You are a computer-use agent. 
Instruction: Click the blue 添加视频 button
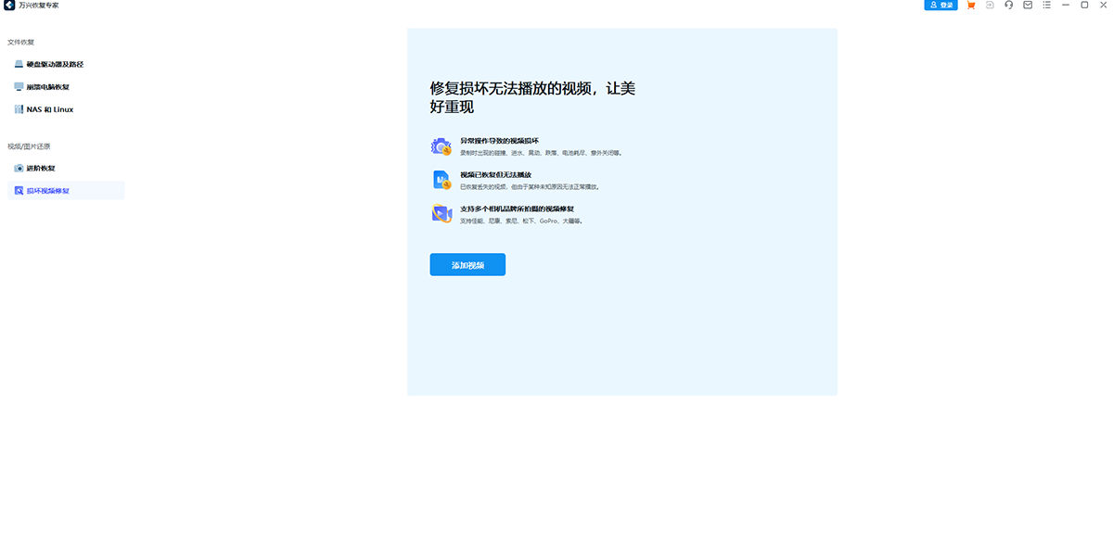(467, 265)
